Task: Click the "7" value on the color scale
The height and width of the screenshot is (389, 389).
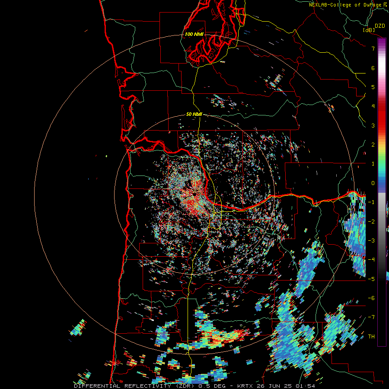Action: 373,48
